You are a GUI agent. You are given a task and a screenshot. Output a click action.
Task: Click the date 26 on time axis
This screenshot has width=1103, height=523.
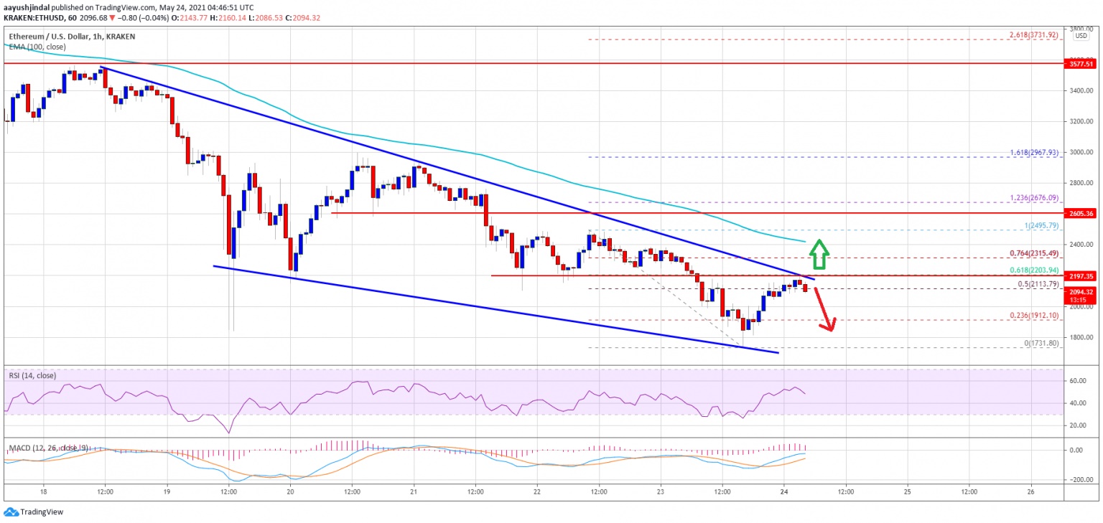(x=1031, y=494)
